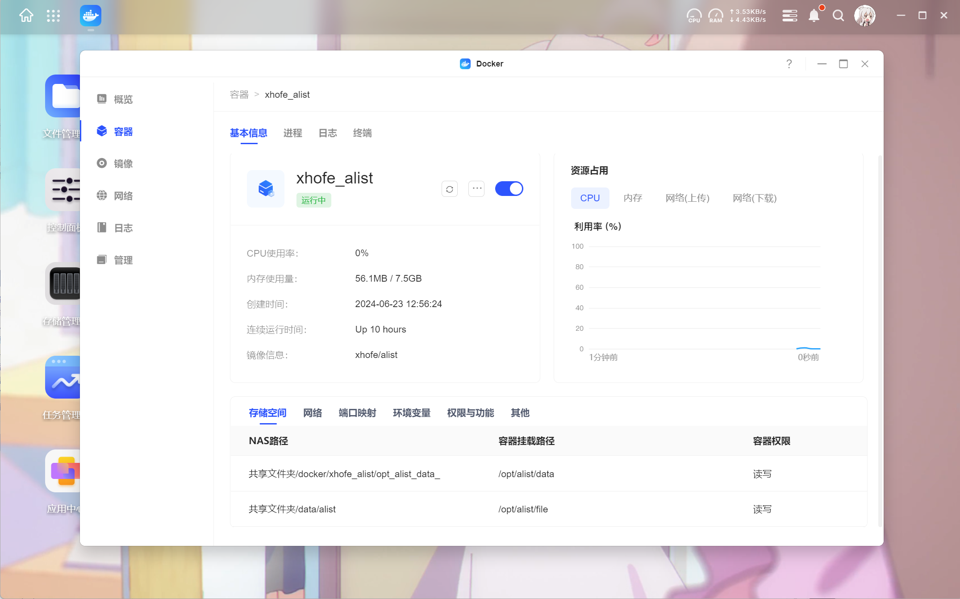Screen dimensions: 960x599
Task: Switch to 端口映射 (Port Mapping) tab
Action: click(x=357, y=413)
